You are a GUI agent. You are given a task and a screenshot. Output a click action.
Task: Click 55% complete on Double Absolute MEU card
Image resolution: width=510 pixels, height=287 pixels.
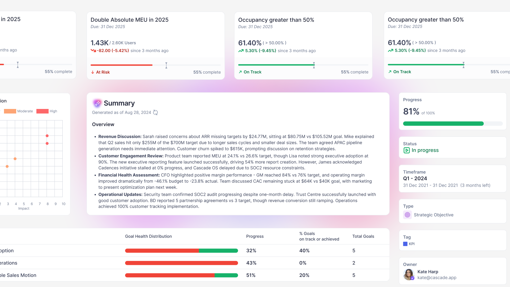207,72
